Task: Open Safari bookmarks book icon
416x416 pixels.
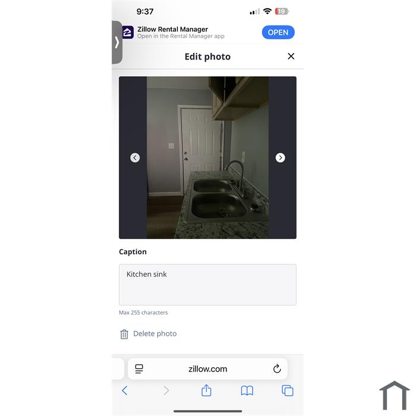Action: coord(247,391)
